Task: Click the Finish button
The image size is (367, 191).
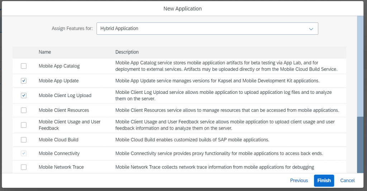Action: pyautogui.click(x=324, y=181)
